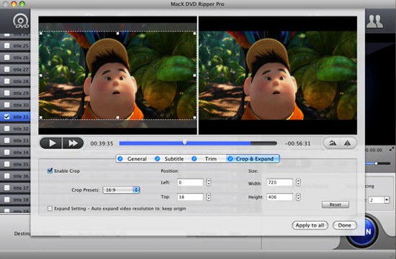Select title 35 in the list

point(15,164)
